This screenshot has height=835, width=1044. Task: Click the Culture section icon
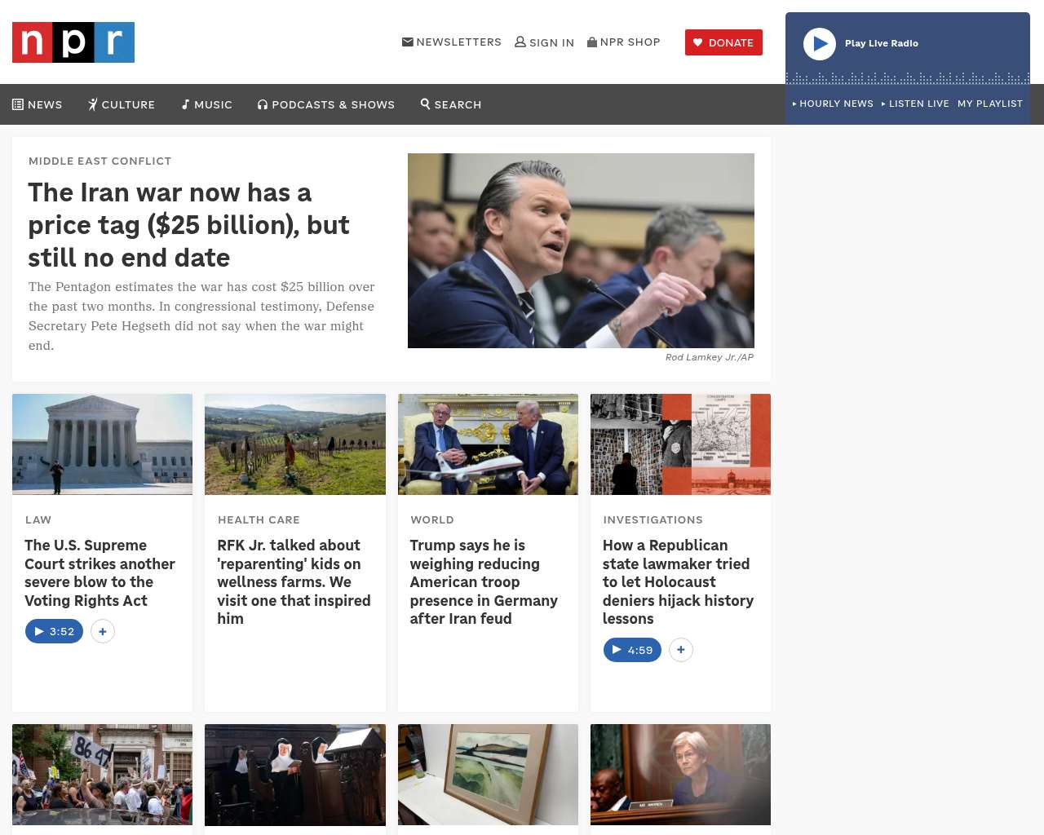(x=93, y=104)
